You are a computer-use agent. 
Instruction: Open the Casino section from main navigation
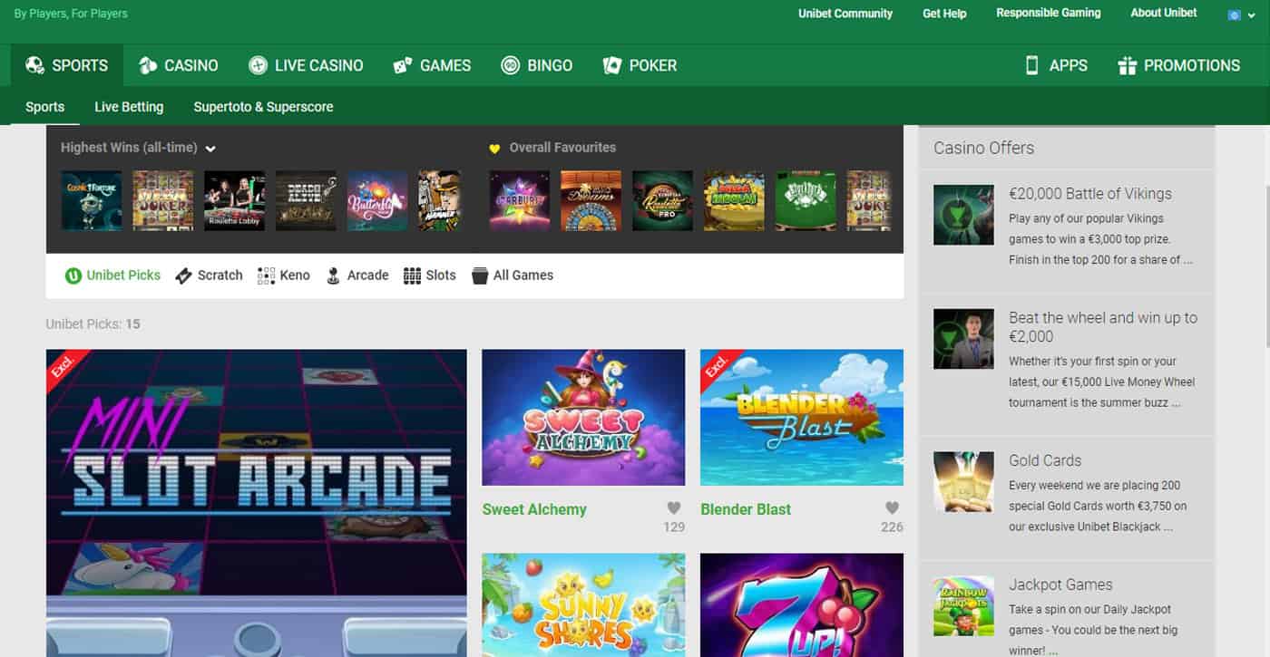(x=178, y=65)
